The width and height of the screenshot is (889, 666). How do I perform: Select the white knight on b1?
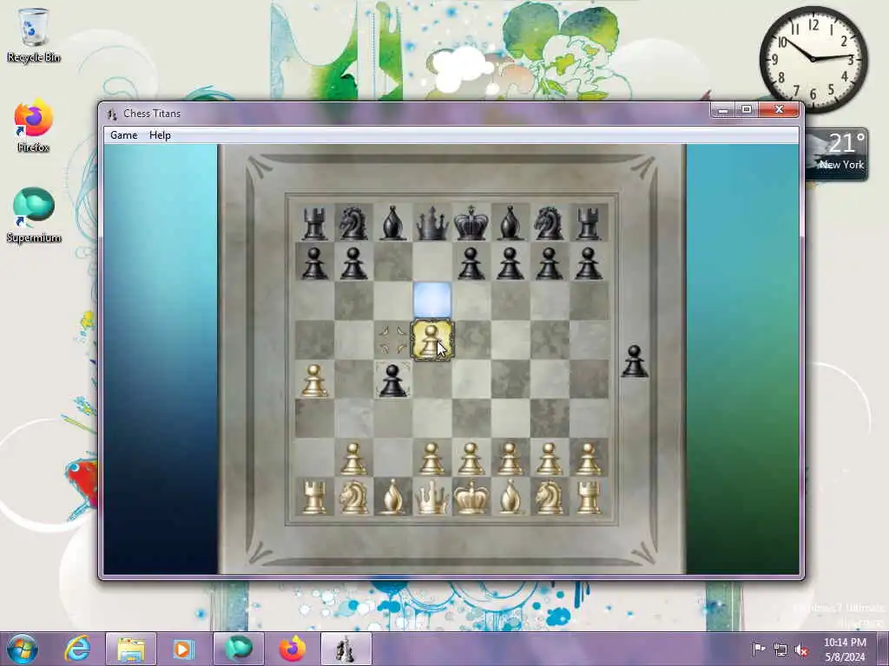click(x=353, y=497)
